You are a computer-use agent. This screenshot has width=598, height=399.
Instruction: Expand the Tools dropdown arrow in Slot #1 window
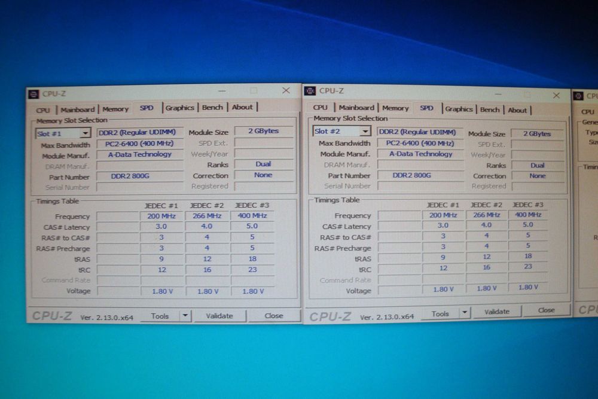click(185, 315)
